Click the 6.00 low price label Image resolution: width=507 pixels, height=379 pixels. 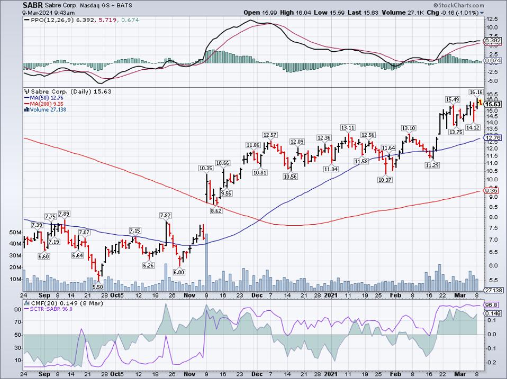coord(179,272)
